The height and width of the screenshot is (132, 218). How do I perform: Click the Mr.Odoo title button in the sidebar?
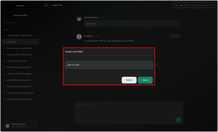(20, 6)
